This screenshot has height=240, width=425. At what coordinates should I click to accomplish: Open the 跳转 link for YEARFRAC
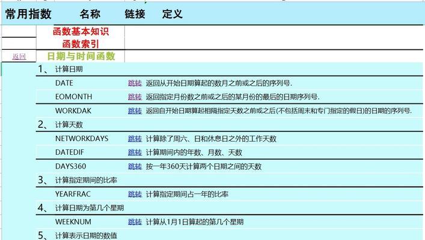[135, 194]
